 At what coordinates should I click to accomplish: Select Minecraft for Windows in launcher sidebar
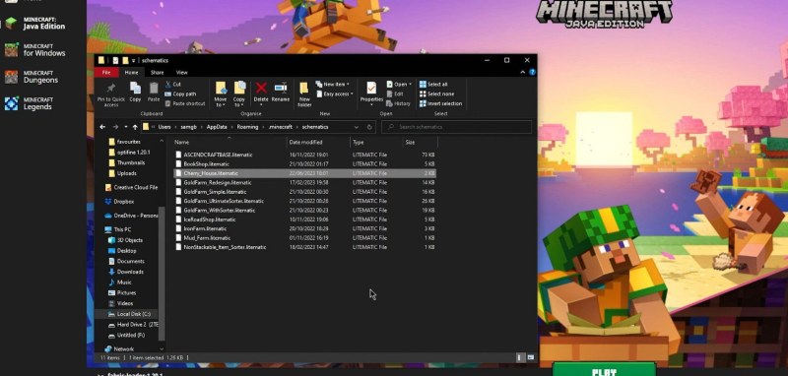35,49
